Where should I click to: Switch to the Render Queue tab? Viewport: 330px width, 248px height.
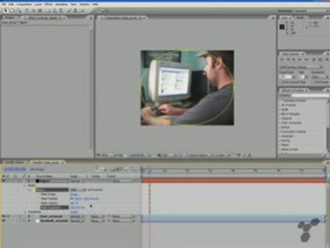click(14, 162)
